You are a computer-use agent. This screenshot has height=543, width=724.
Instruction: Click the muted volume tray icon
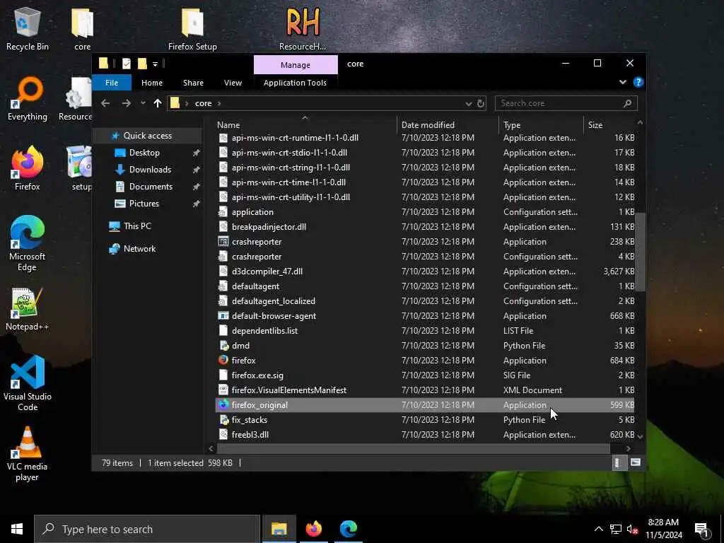coord(633,530)
